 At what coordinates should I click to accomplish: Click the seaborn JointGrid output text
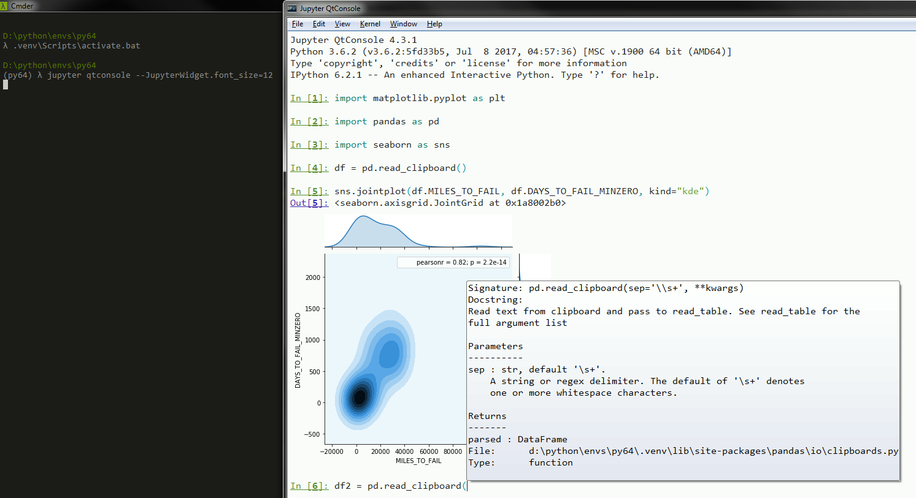coord(450,203)
